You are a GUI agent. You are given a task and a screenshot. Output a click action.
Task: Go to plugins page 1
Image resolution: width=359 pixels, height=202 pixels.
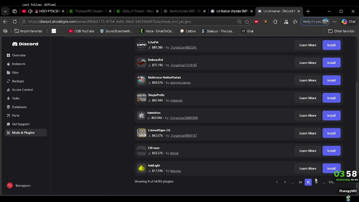pyautogui.click(x=285, y=182)
